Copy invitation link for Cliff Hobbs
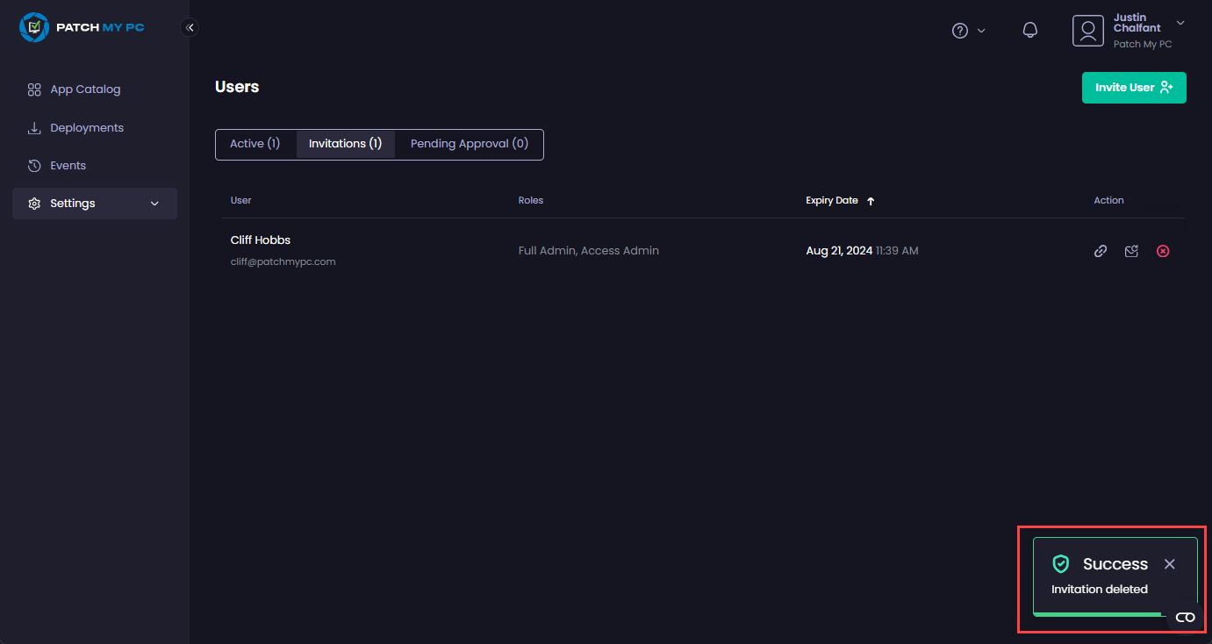 pyautogui.click(x=1100, y=251)
